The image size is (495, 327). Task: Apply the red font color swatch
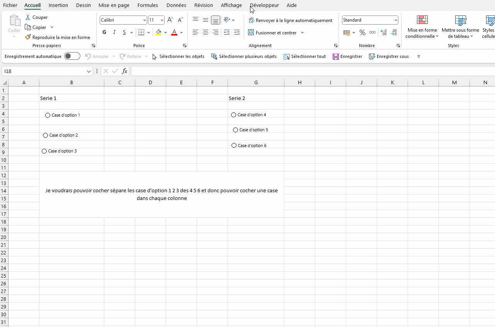pyautogui.click(x=174, y=32)
